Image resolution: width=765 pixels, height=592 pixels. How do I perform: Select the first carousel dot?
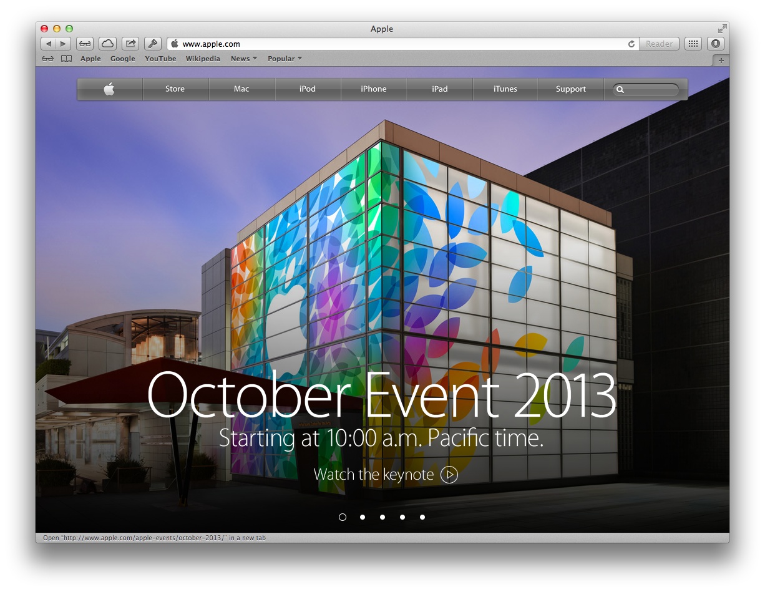point(343,517)
